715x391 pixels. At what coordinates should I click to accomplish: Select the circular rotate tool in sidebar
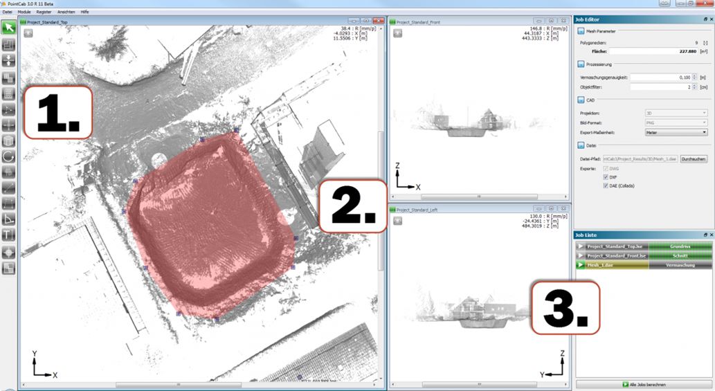[9, 156]
